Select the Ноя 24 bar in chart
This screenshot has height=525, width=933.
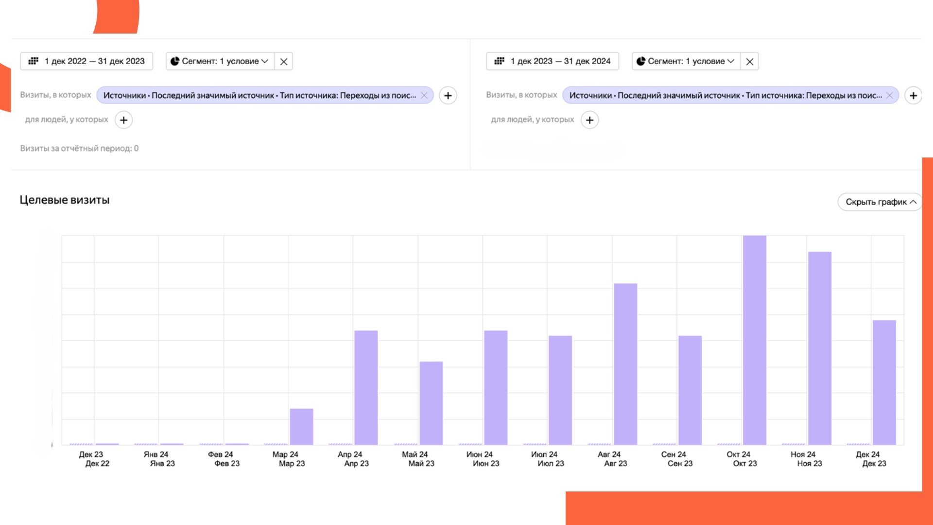pyautogui.click(x=820, y=348)
